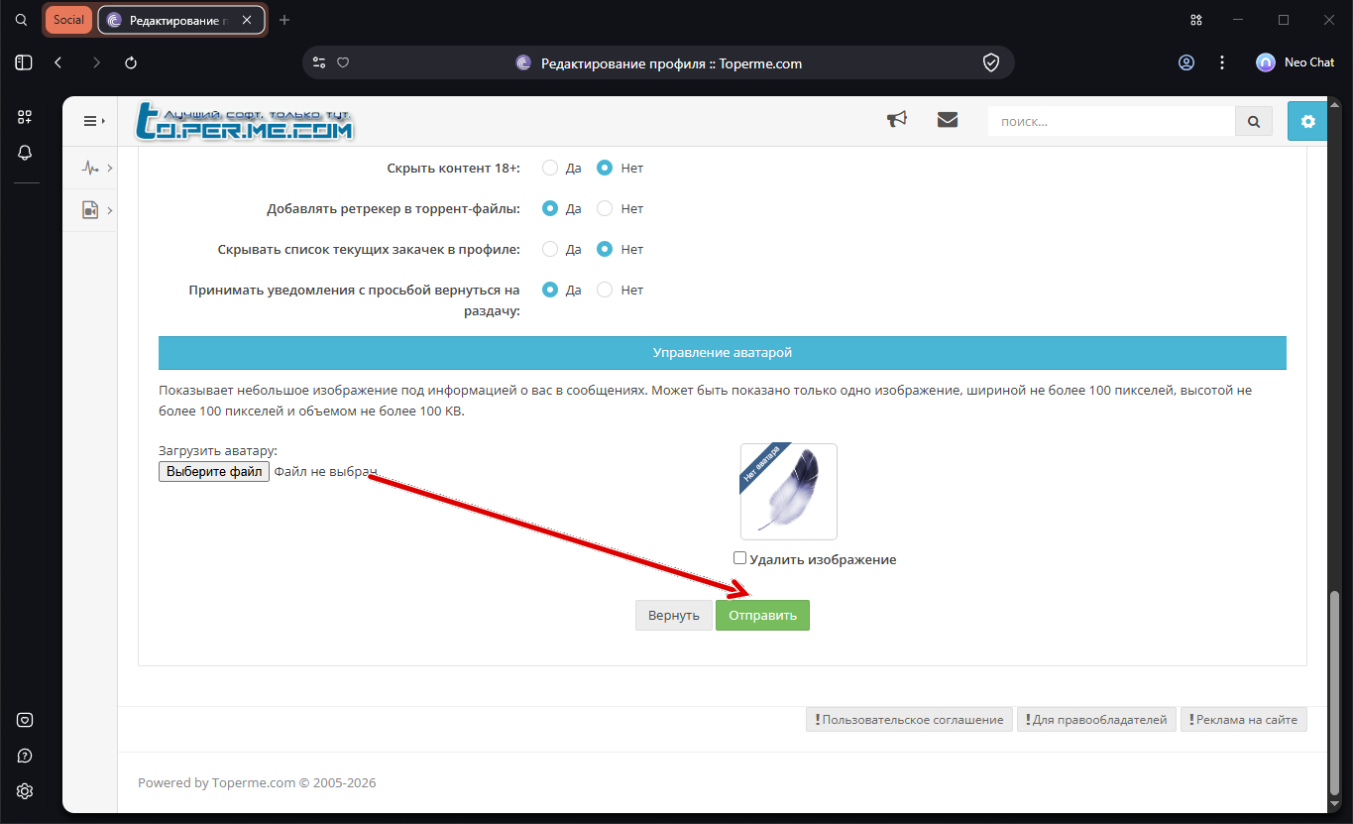
Task: Open the blue gear settings button
Action: click(1307, 121)
